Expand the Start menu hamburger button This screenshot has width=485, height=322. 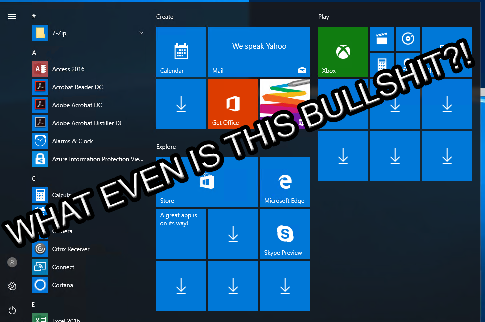tap(12, 16)
